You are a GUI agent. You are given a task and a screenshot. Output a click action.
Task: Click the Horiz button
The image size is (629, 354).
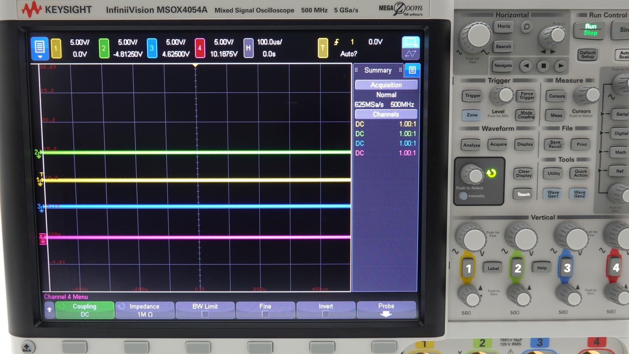click(x=504, y=26)
